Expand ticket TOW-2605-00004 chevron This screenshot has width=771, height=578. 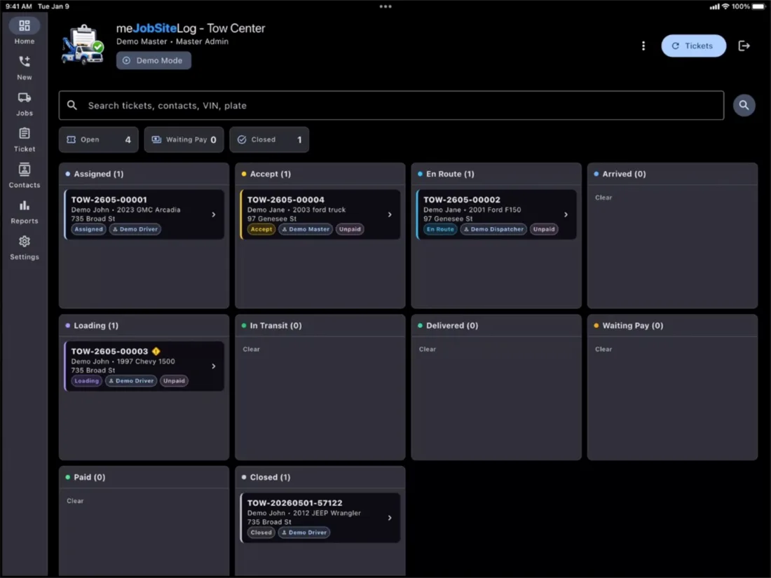tap(390, 215)
